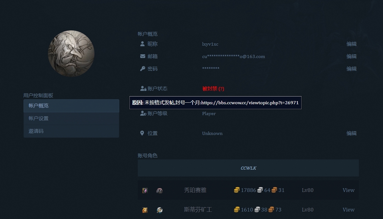Screen dimensions: 383x219
Task: Click the person icon beside 昵称
Action: 142,43
